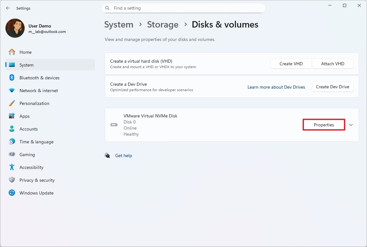Click the disk icon beside VMware Virtual NVMe Disk

(114, 125)
